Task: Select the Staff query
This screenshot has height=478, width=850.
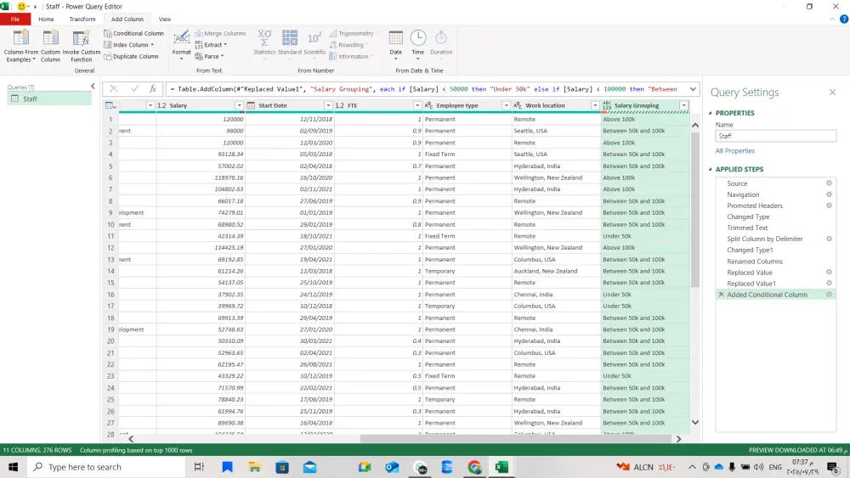Action: [49, 98]
